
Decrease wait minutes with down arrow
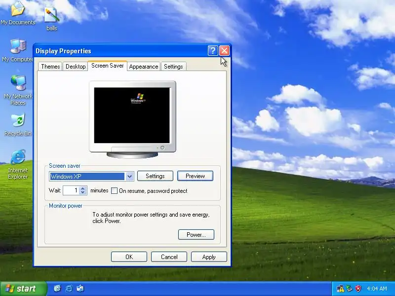[83, 192]
